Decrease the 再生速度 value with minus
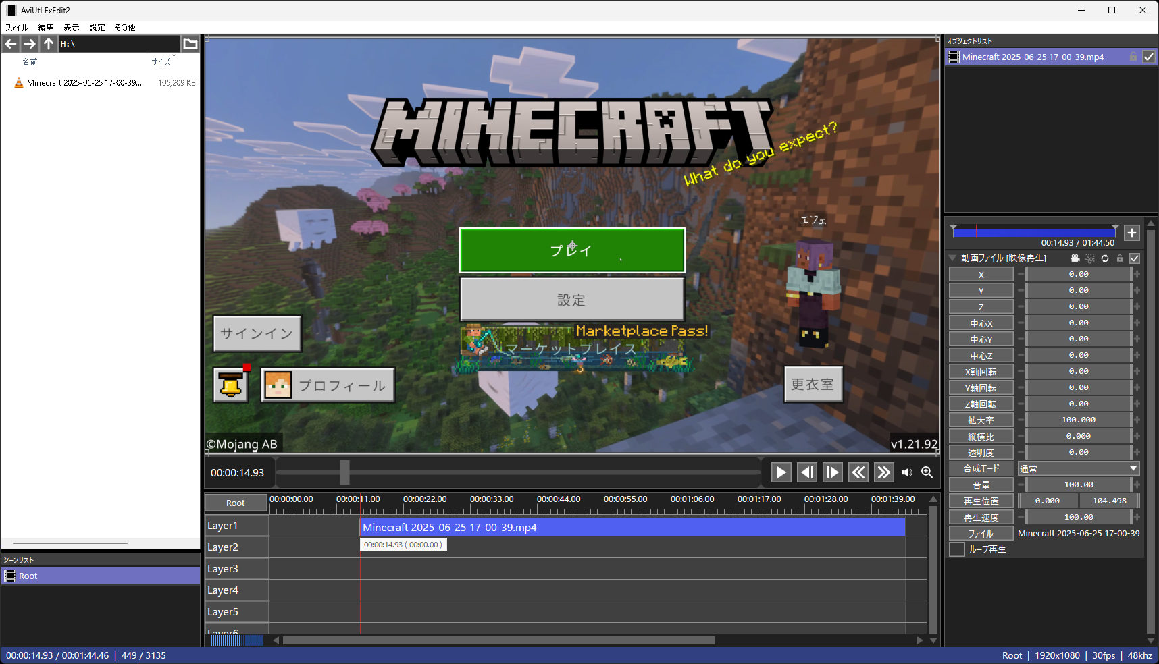This screenshot has height=664, width=1159. click(x=1021, y=517)
